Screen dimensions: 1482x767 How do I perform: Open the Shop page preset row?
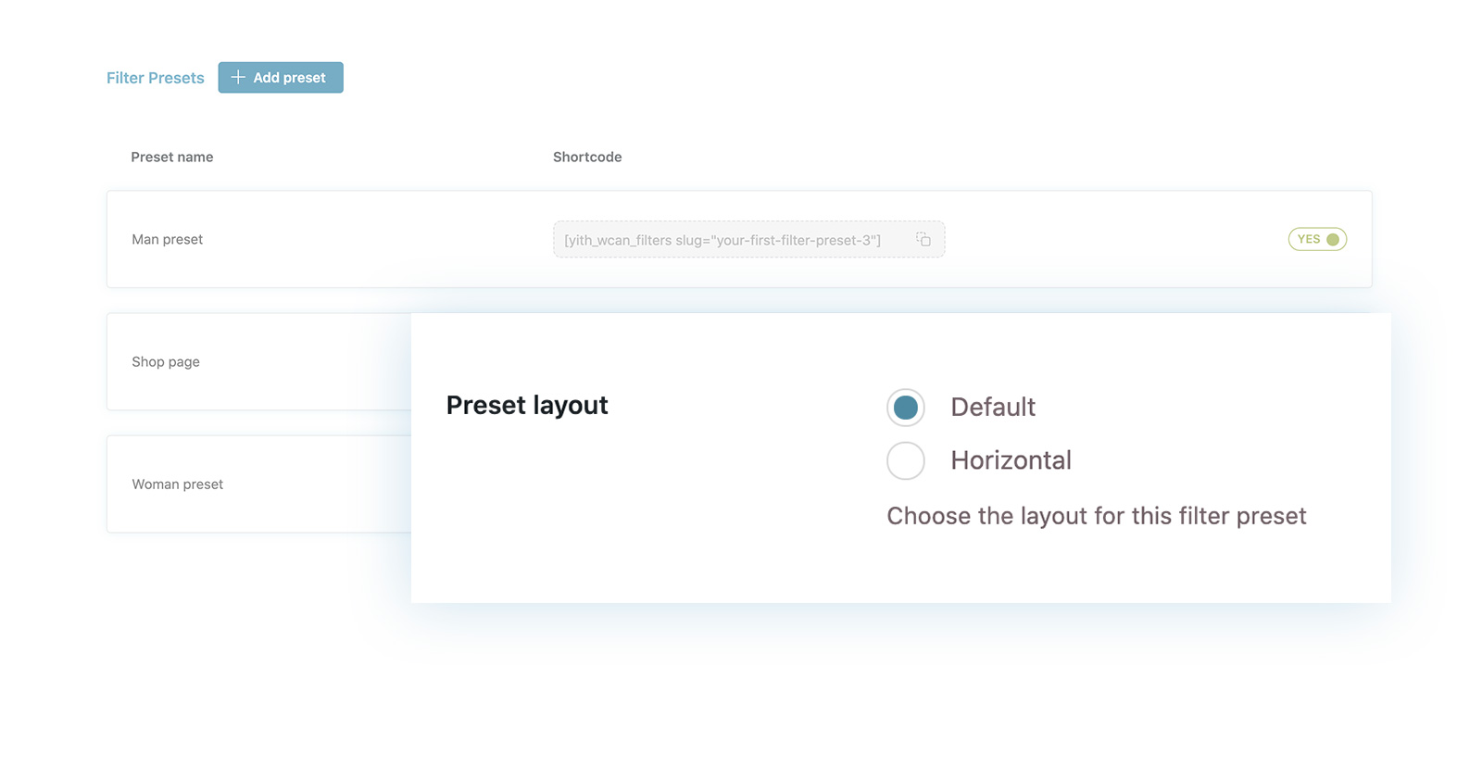click(258, 361)
